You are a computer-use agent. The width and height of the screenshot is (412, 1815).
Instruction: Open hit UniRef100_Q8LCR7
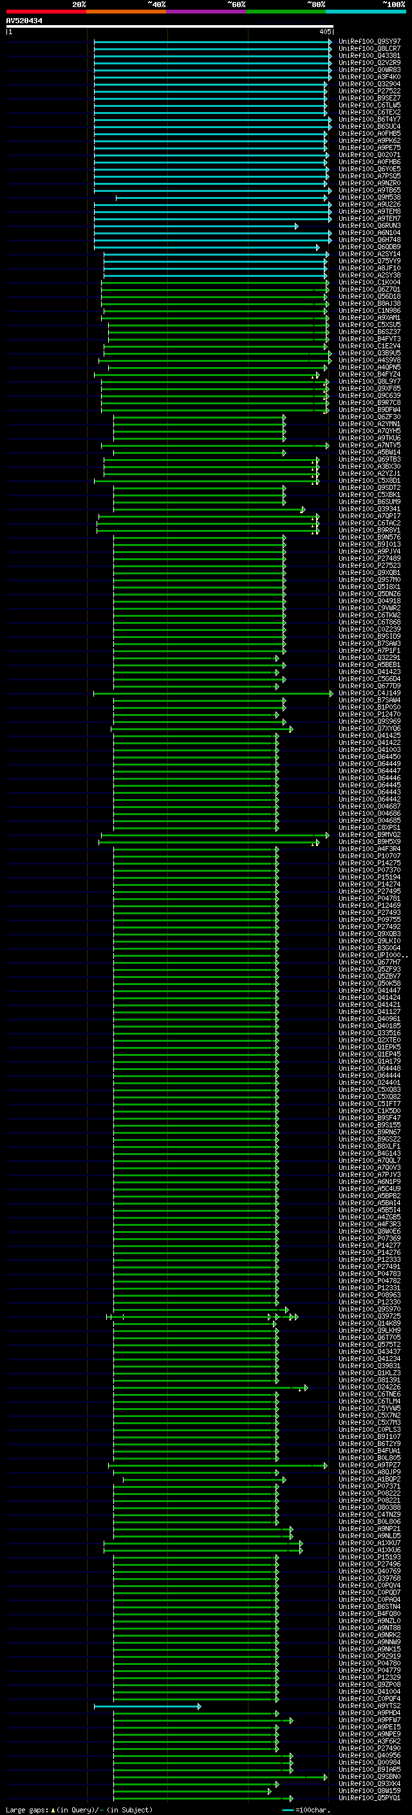(x=370, y=50)
